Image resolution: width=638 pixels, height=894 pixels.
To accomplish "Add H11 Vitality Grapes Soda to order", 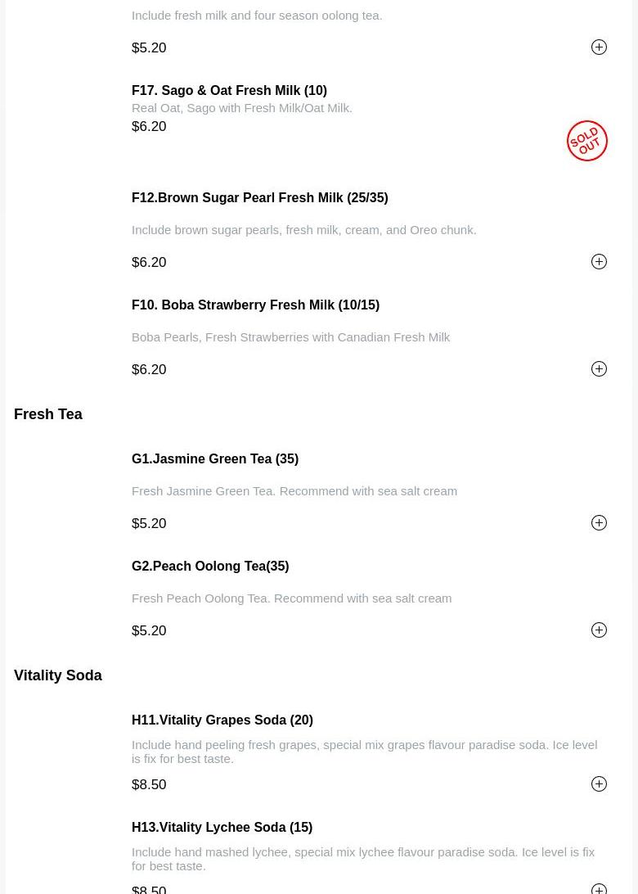I will tap(599, 784).
